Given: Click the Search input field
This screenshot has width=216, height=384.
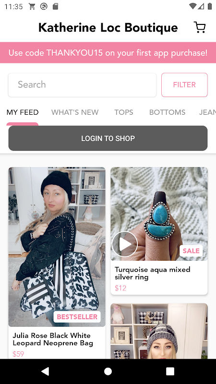Looking at the screenshot, I should (82, 85).
